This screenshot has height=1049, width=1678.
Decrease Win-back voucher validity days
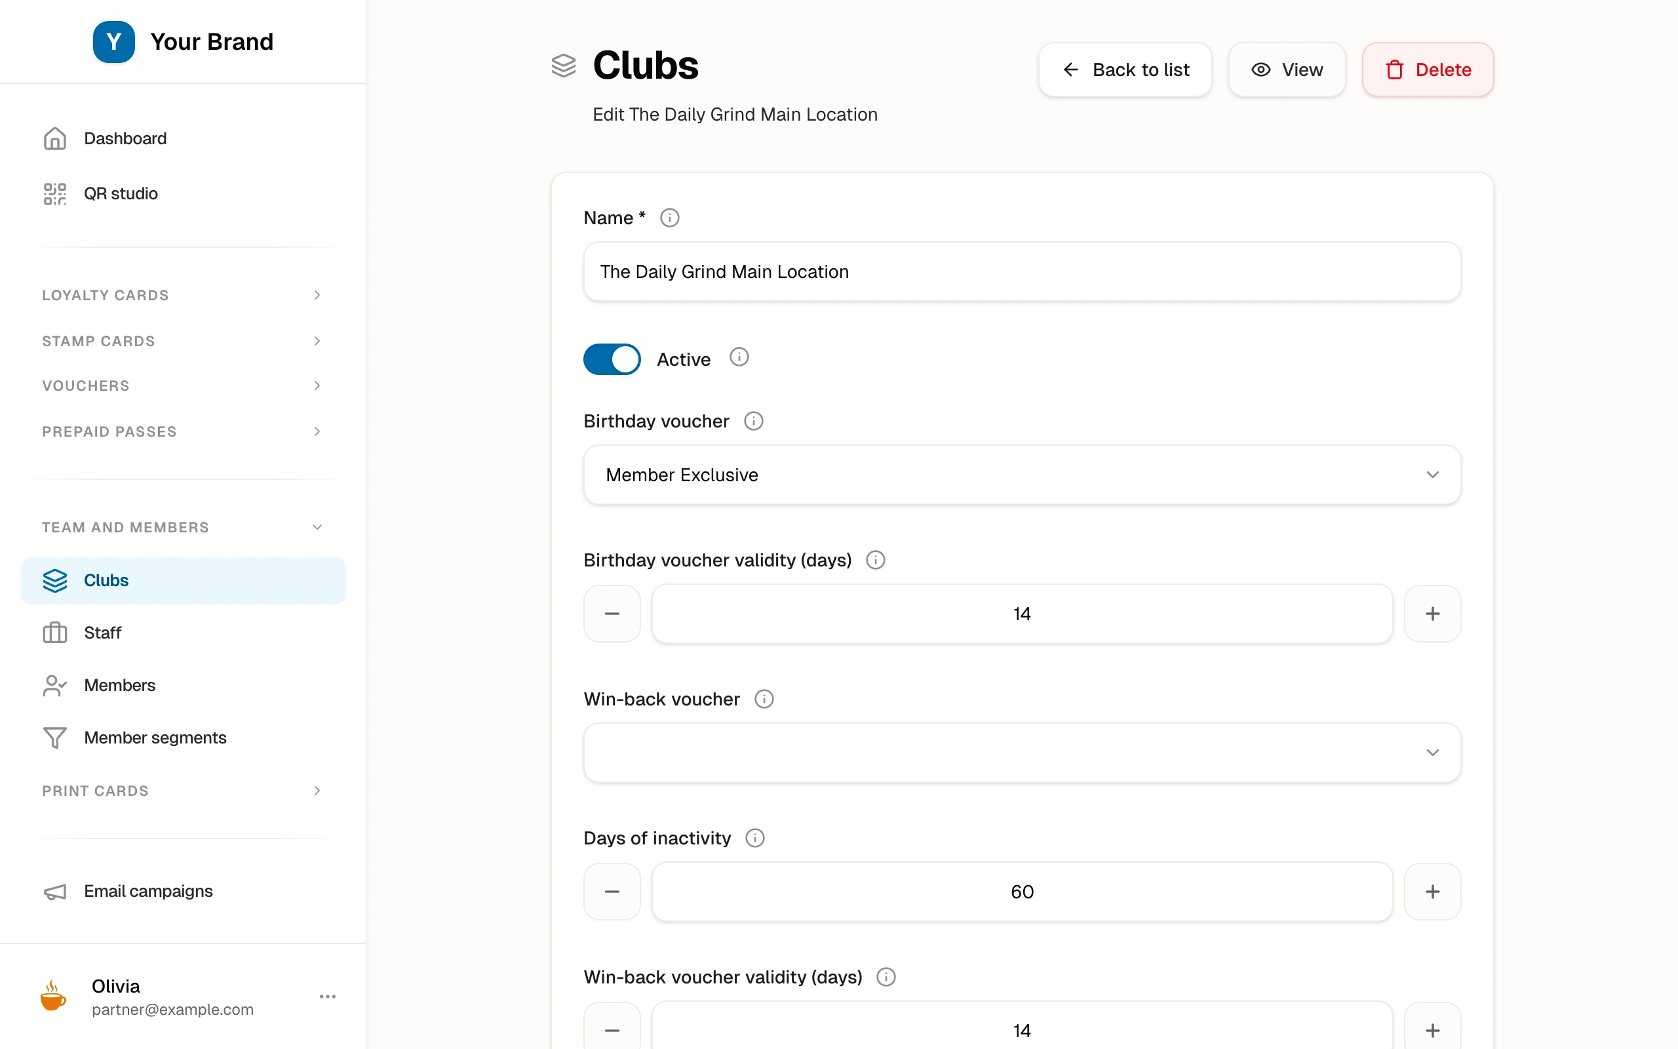pos(612,1029)
